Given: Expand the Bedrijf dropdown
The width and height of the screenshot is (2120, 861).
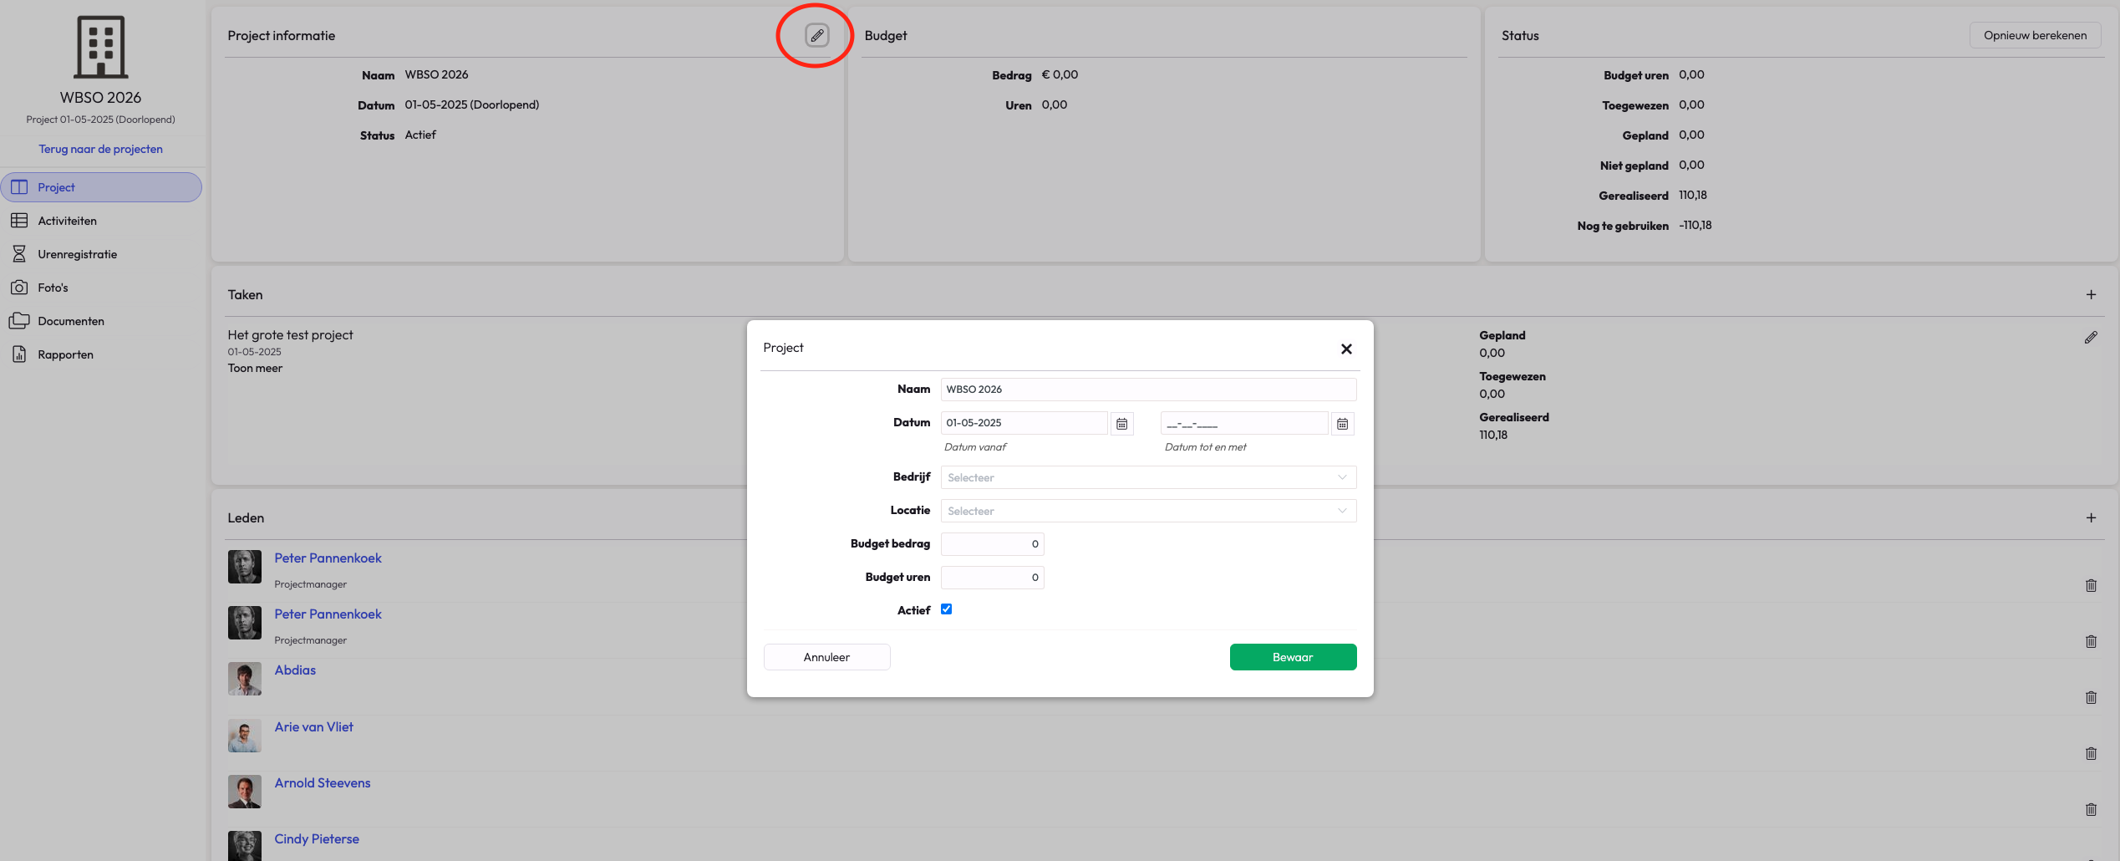Looking at the screenshot, I should tap(1148, 477).
